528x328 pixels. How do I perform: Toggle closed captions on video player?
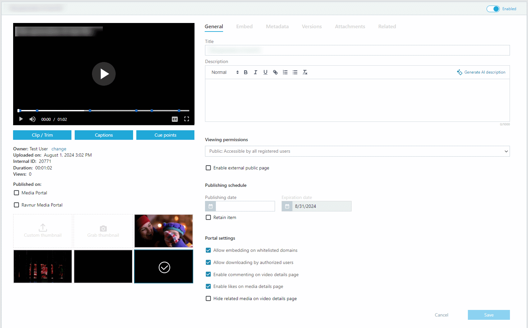pyautogui.click(x=175, y=119)
